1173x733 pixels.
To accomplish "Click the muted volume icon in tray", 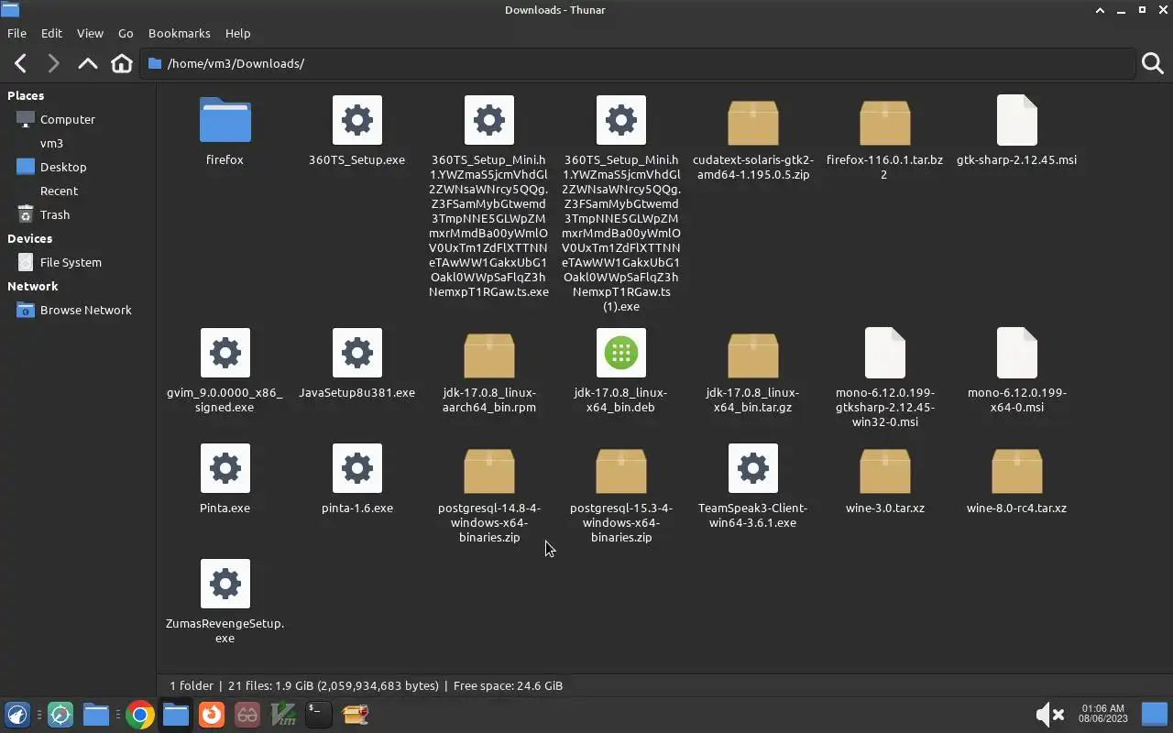I will click(x=1049, y=715).
